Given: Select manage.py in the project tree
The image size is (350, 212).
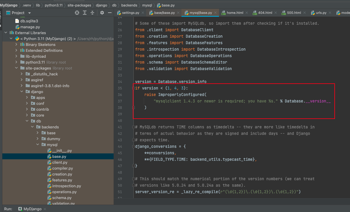Looking at the screenshot, I should 30,27.
